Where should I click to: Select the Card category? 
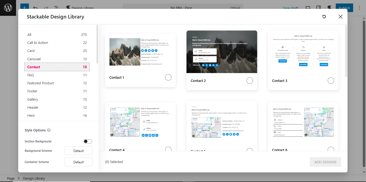tap(57, 51)
